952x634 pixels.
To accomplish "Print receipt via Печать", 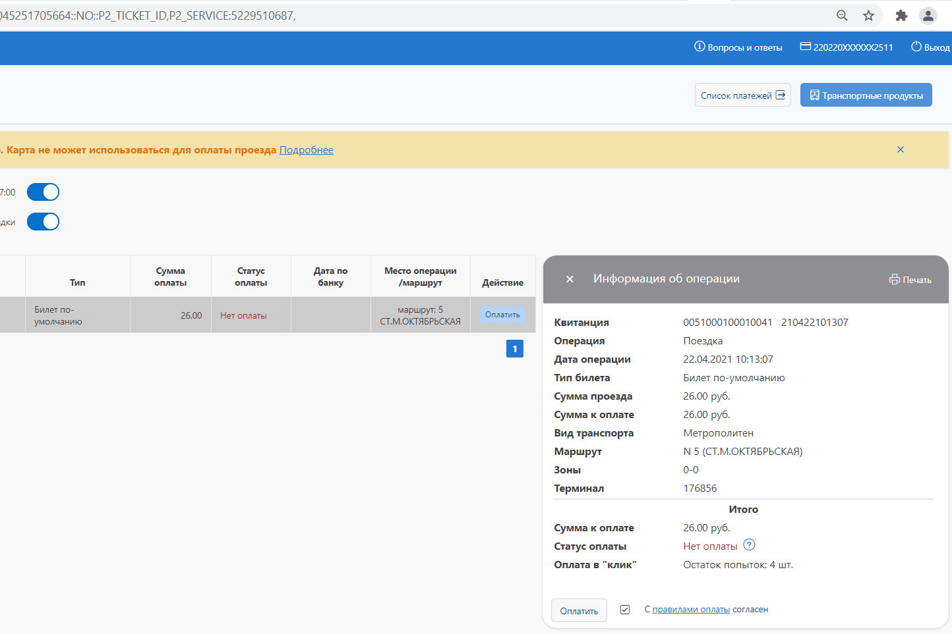I will (910, 280).
